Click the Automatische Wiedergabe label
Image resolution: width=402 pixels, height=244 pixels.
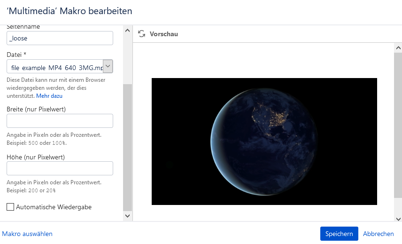point(54,207)
